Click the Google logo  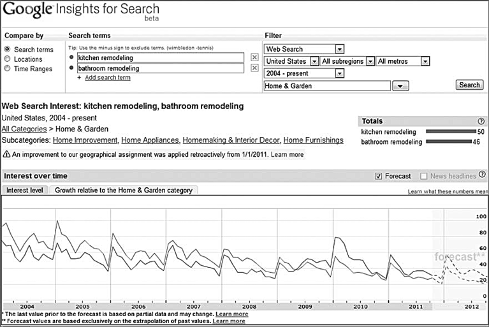pos(27,10)
